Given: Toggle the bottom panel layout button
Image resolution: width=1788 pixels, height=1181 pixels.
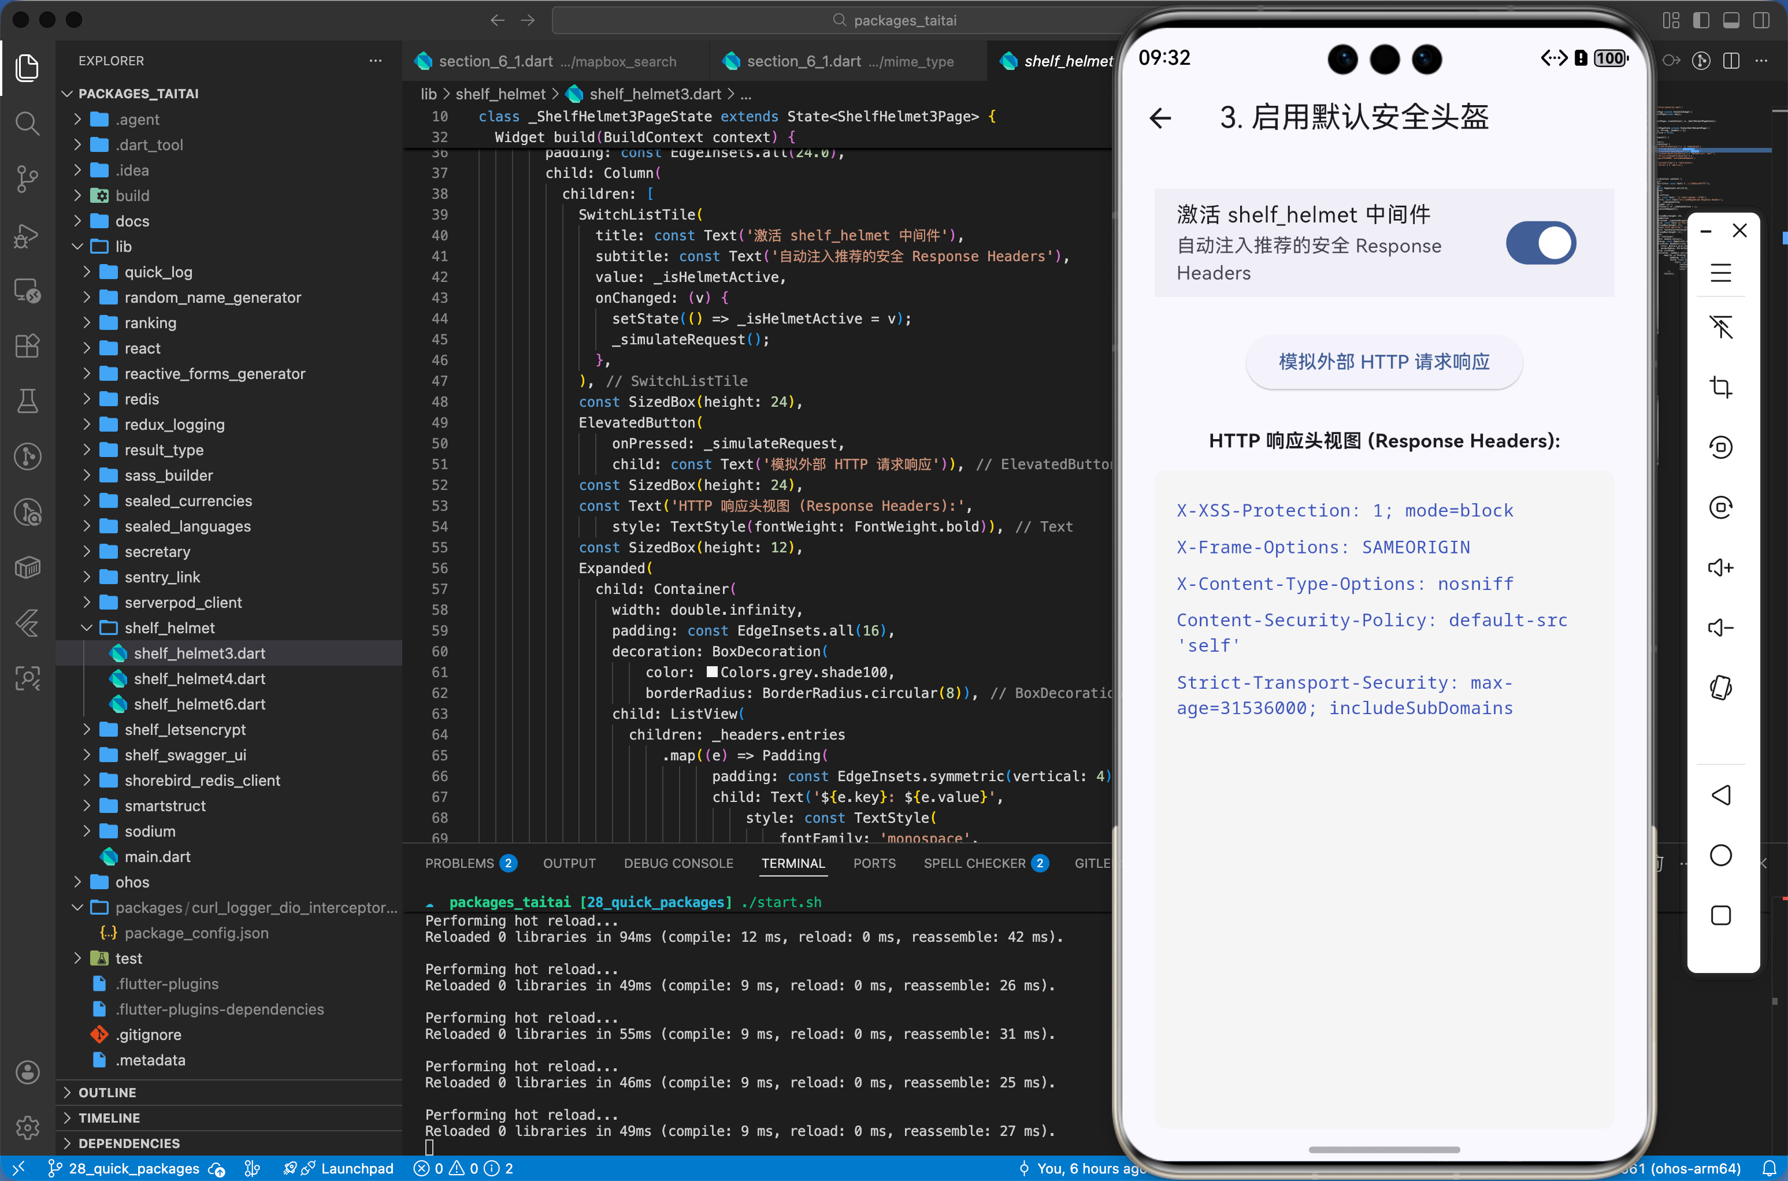Looking at the screenshot, I should click(x=1731, y=20).
